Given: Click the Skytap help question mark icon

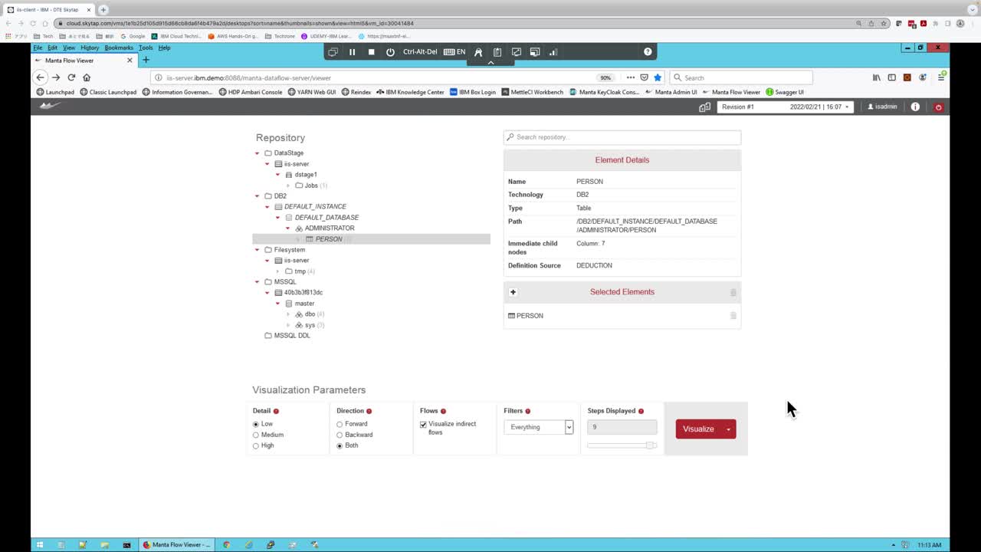Looking at the screenshot, I should click(x=648, y=52).
